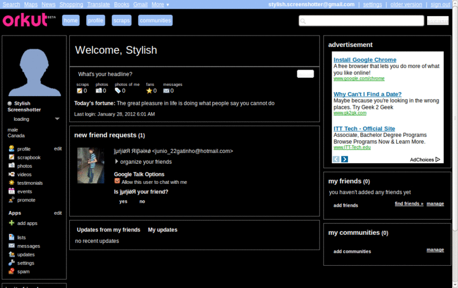
Task: Click manage link in my friends
Action: point(435,204)
